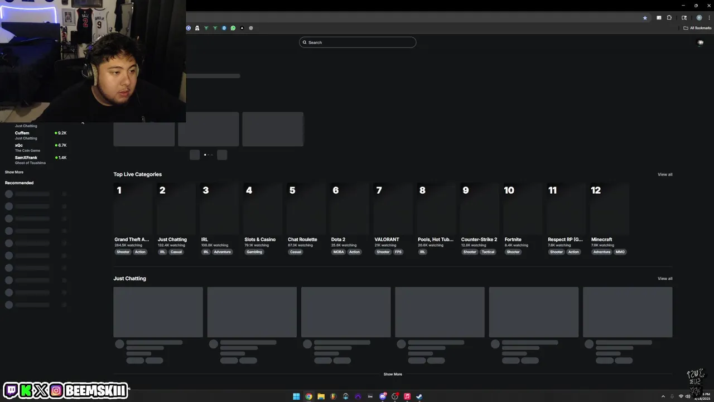Open the Wi-Fi network tray icon
714x402 pixels.
[681, 396]
